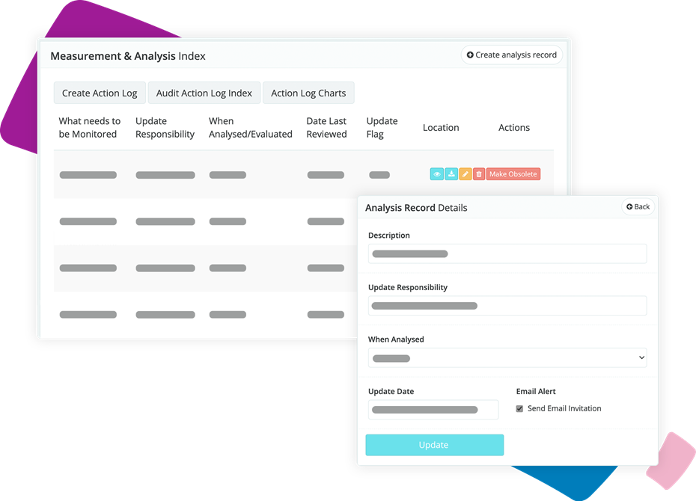Toggle Send Email Invitation checkbox
696x501 pixels.
tap(519, 409)
